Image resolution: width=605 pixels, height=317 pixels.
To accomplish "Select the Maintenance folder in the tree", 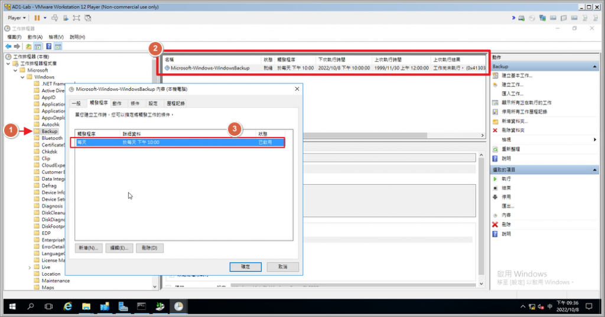I will tap(56, 281).
